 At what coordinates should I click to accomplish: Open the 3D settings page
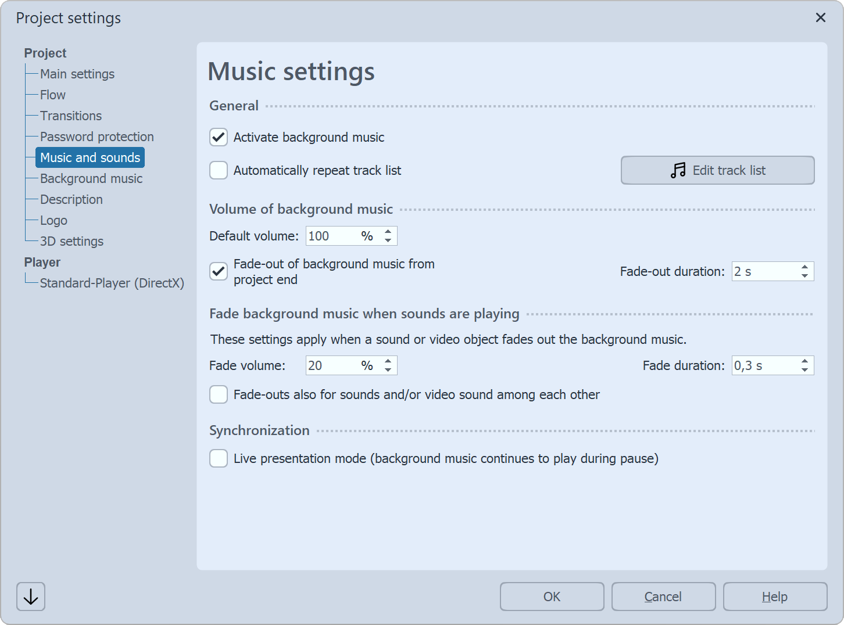point(71,241)
